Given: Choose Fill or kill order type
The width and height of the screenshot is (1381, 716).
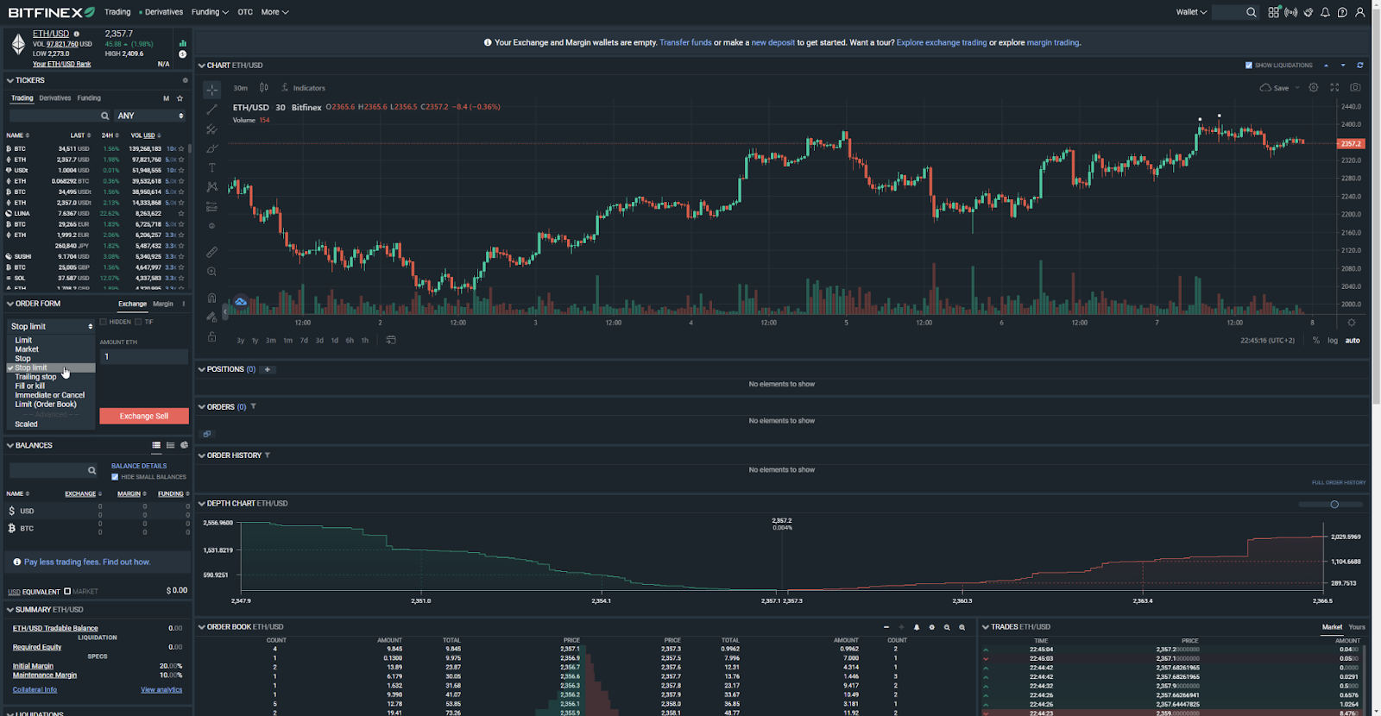Looking at the screenshot, I should (29, 386).
